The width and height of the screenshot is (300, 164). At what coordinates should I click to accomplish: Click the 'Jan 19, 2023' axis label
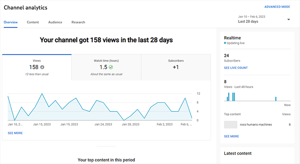(x=69, y=124)
